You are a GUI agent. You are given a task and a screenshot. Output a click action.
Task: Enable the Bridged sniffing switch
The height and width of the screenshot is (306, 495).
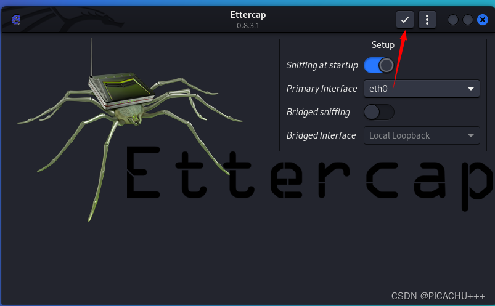378,112
